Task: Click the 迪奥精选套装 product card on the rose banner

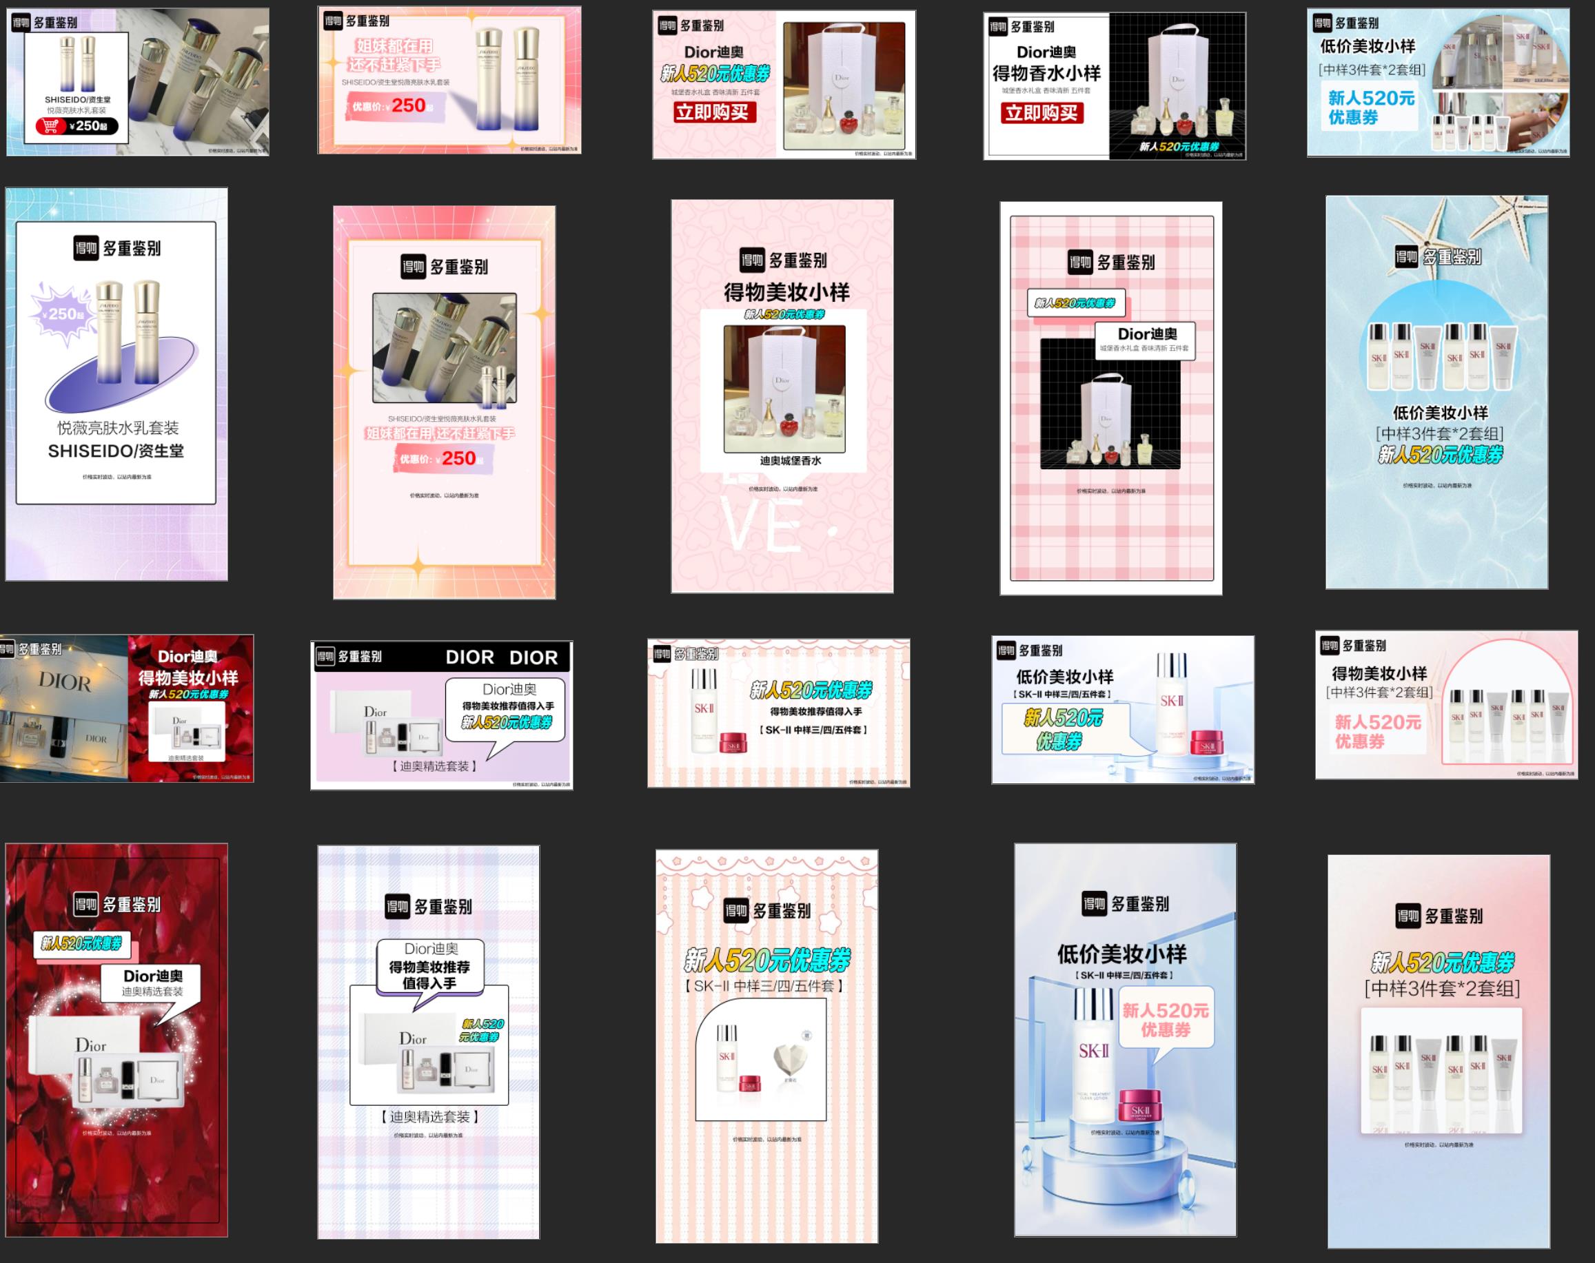Action: (x=186, y=732)
